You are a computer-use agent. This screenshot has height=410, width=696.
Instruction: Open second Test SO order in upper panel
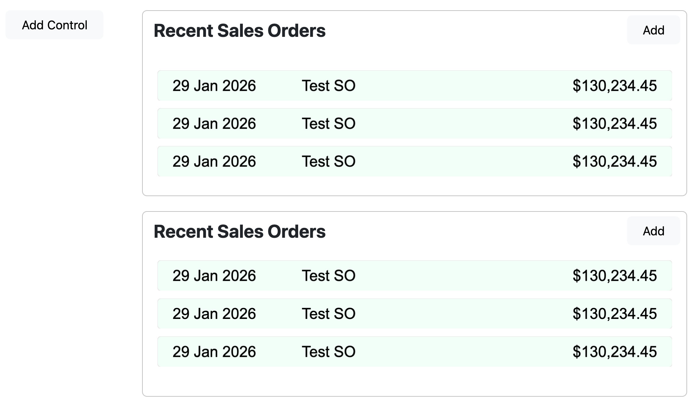pos(329,123)
